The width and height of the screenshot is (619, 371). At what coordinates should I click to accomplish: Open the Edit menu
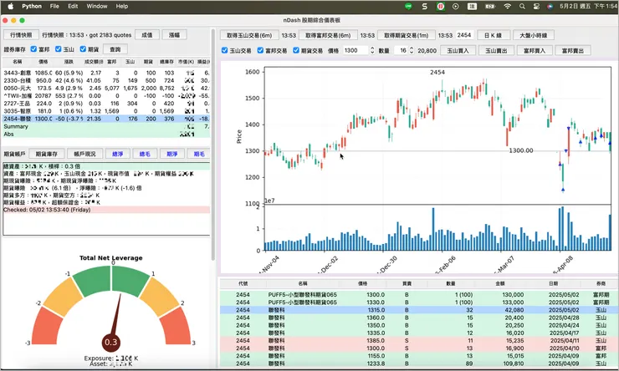click(x=73, y=6)
